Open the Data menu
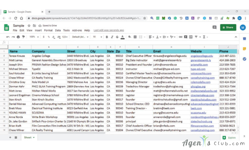 pyautogui.click(x=58, y=30)
